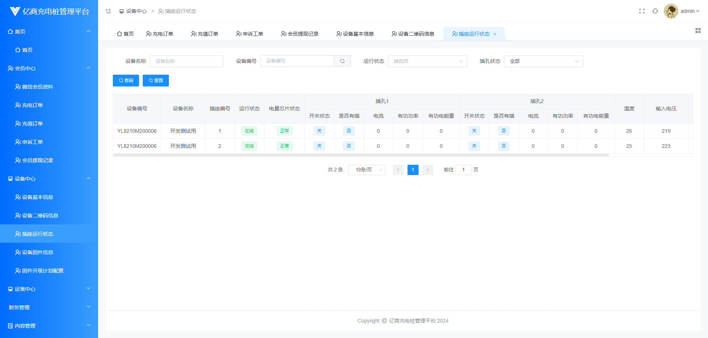Toggle fullscreen mode icon
The height and width of the screenshot is (338, 708).
[x=642, y=11]
